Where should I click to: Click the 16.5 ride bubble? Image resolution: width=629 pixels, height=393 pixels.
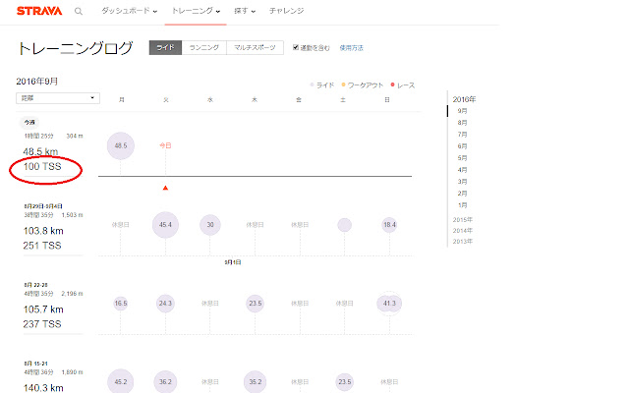121,304
